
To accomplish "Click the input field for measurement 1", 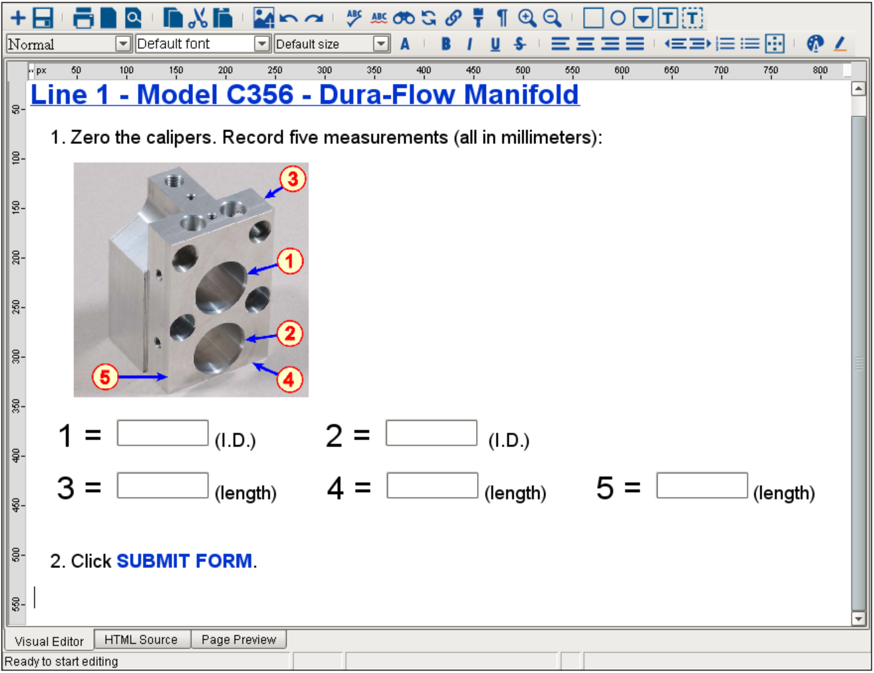I will tap(163, 433).
